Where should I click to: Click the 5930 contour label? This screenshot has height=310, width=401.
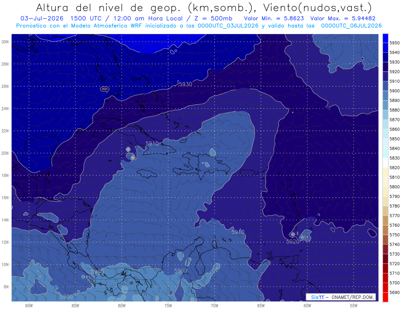[x=185, y=84]
